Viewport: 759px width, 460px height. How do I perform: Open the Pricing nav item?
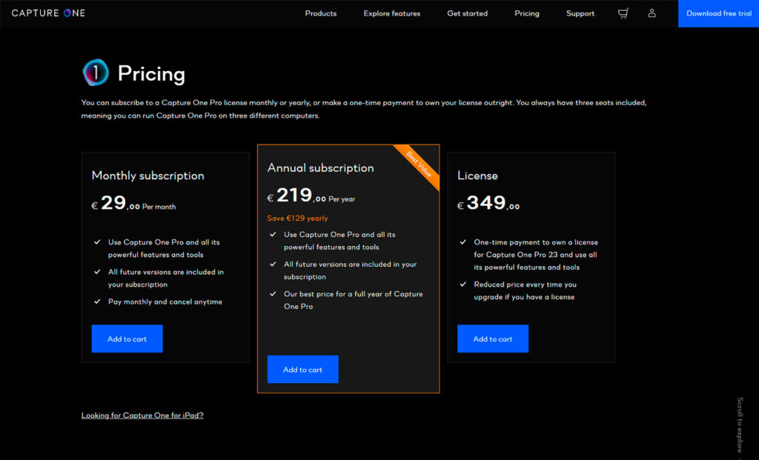[x=527, y=13]
